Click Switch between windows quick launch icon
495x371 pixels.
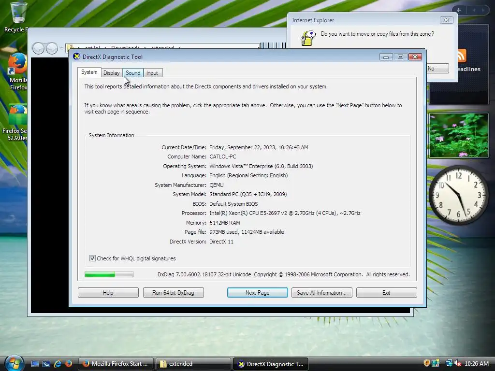point(46,364)
